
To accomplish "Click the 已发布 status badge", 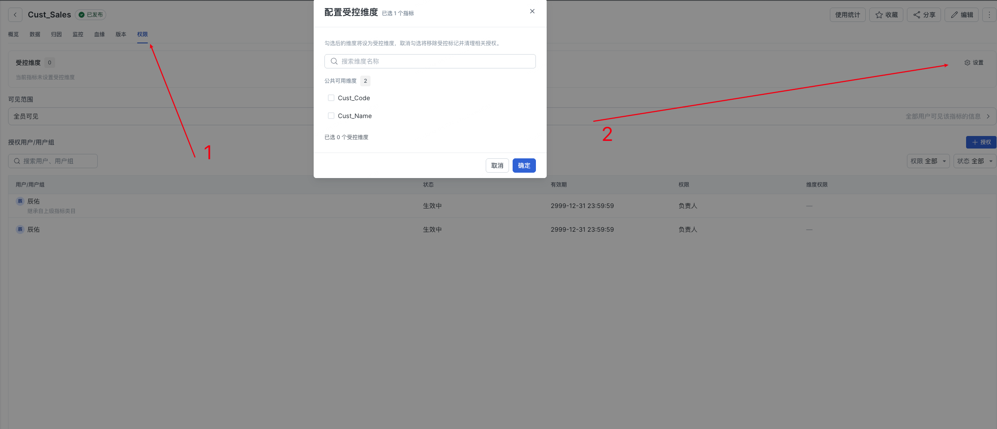I will pos(91,15).
